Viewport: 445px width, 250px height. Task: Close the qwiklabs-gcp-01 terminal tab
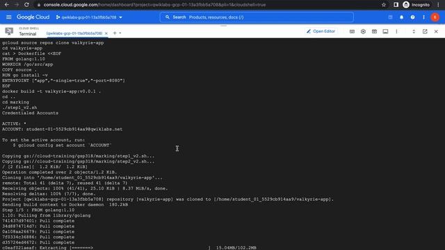coord(106,33)
